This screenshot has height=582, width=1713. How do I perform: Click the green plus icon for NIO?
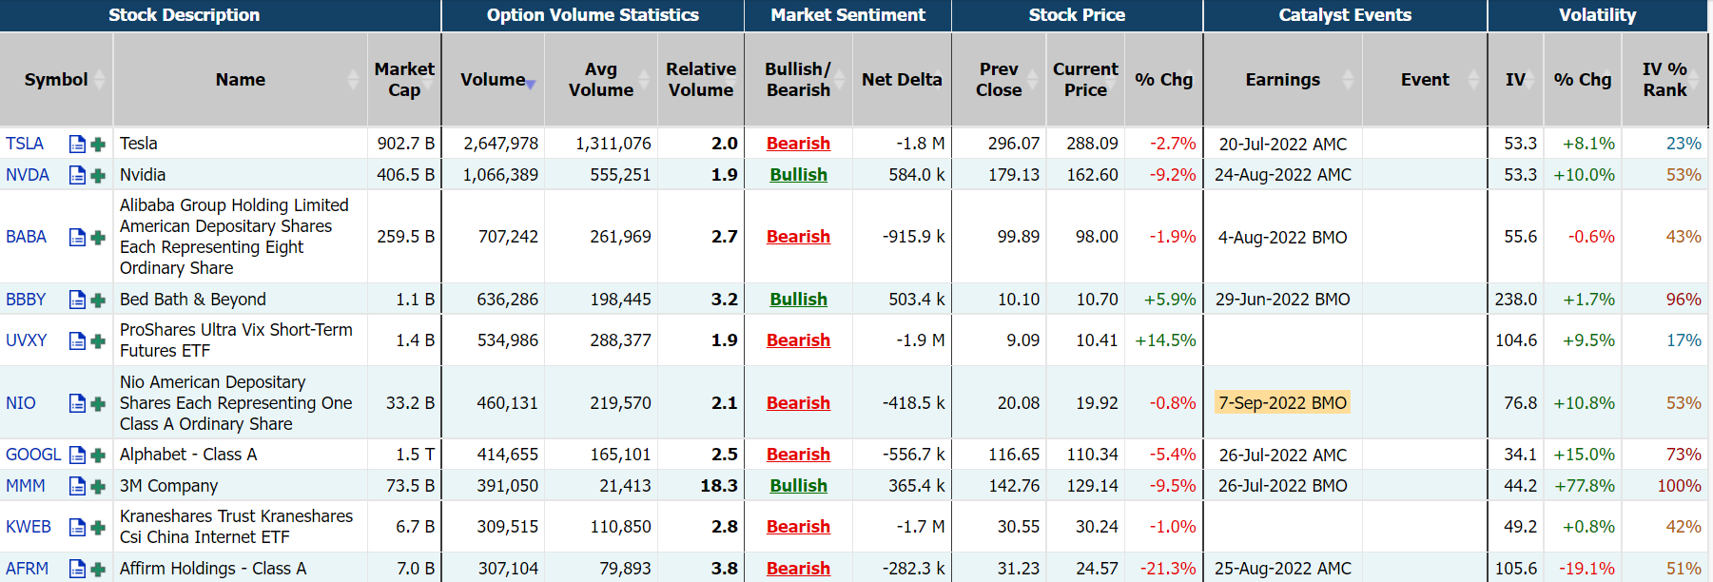tap(97, 404)
